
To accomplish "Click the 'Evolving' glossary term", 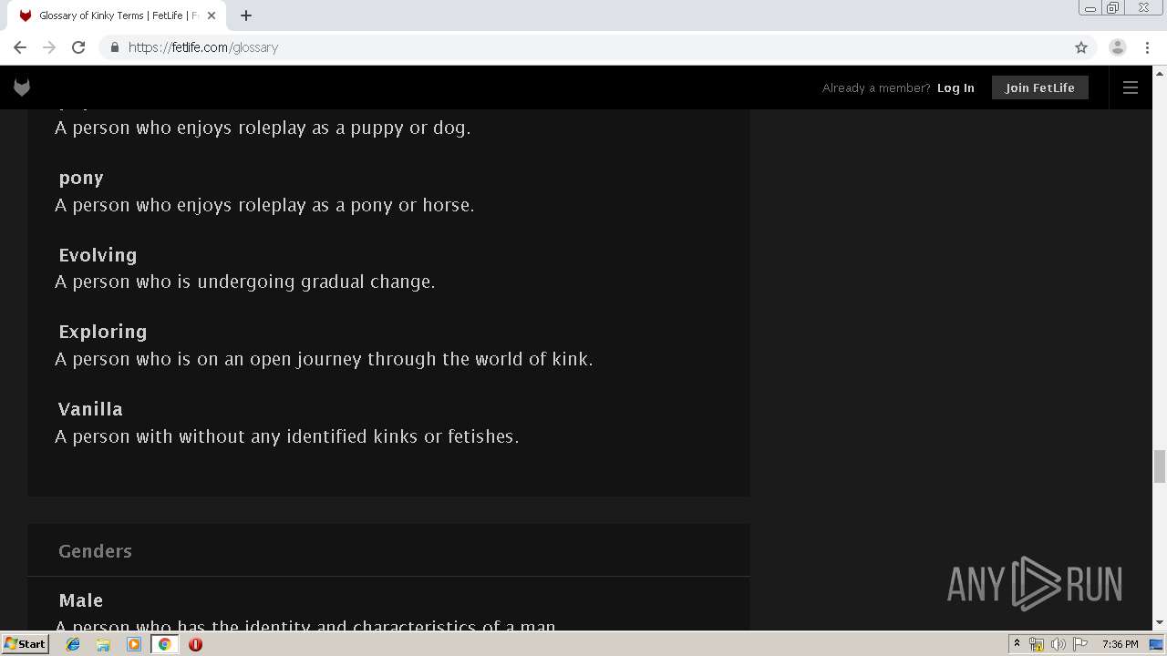I will coord(98,255).
